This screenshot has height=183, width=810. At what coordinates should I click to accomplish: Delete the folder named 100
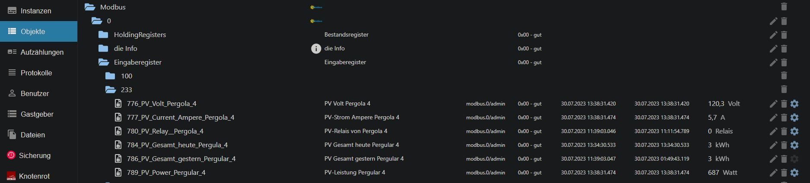(x=784, y=76)
